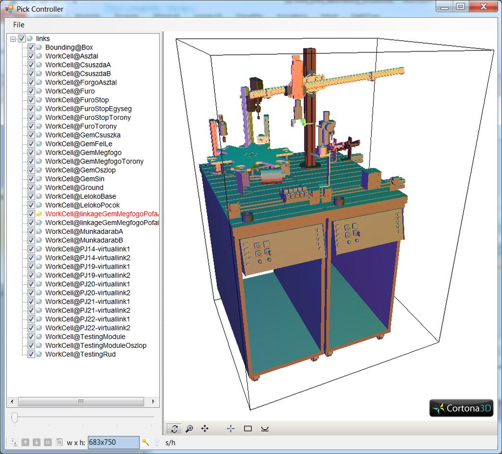Image resolution: width=502 pixels, height=454 pixels.
Task: Uncheck the WorkCell@TestingModule checkbox
Action: [x=31, y=337]
